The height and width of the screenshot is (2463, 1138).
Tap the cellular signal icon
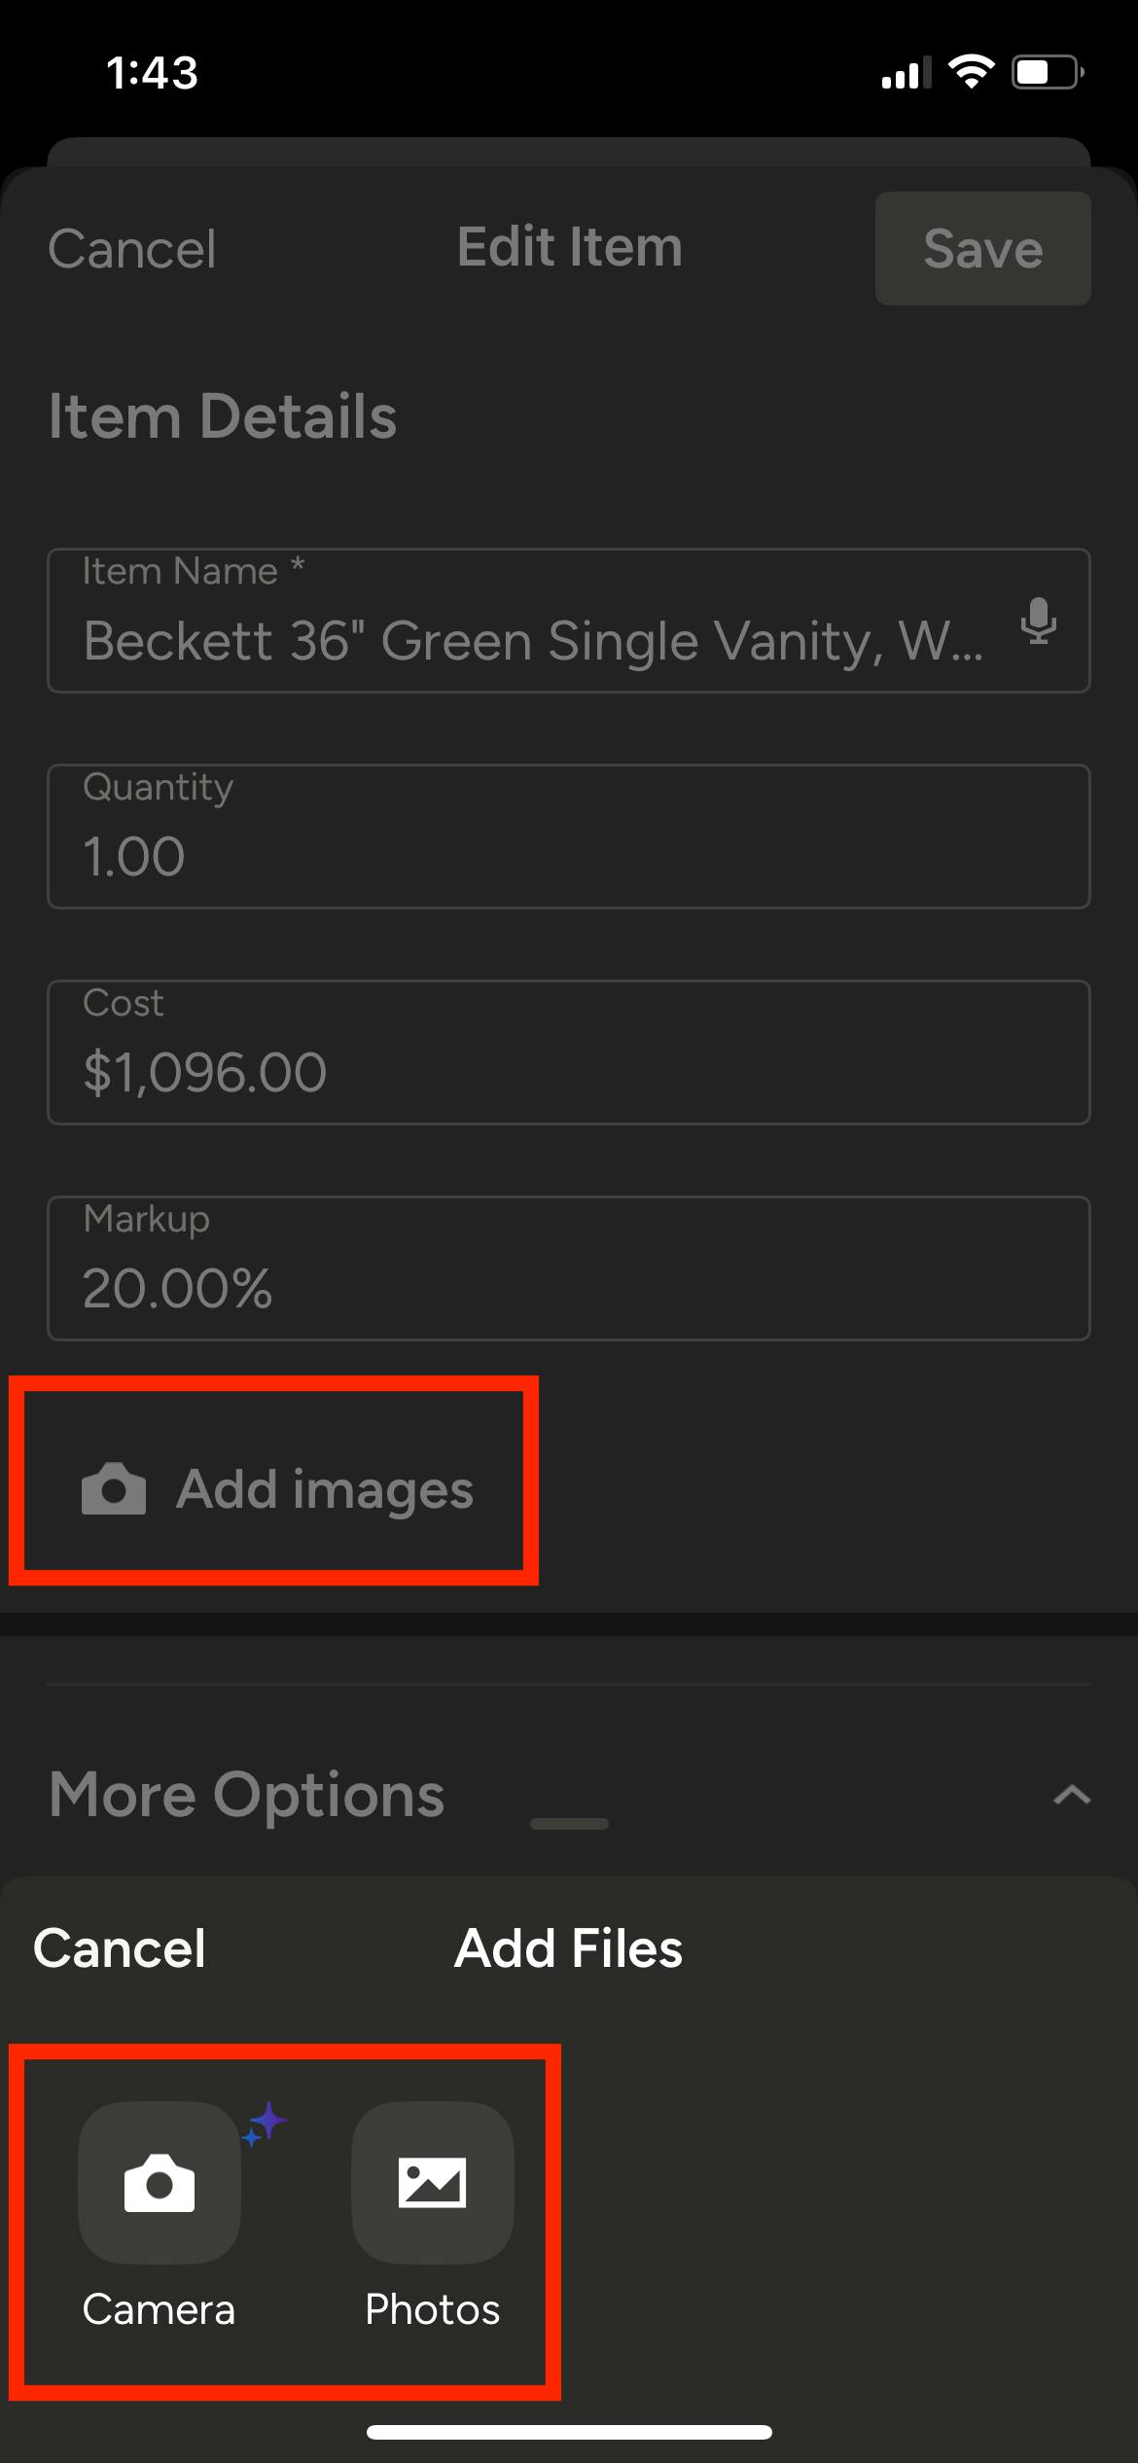905,73
